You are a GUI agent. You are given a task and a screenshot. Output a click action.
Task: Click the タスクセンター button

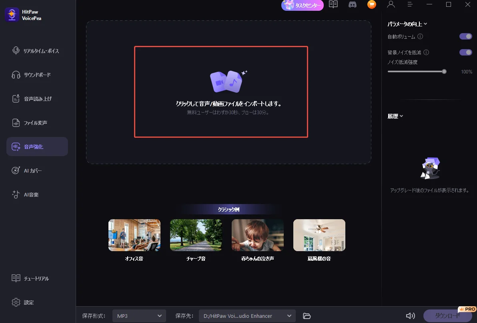click(302, 5)
